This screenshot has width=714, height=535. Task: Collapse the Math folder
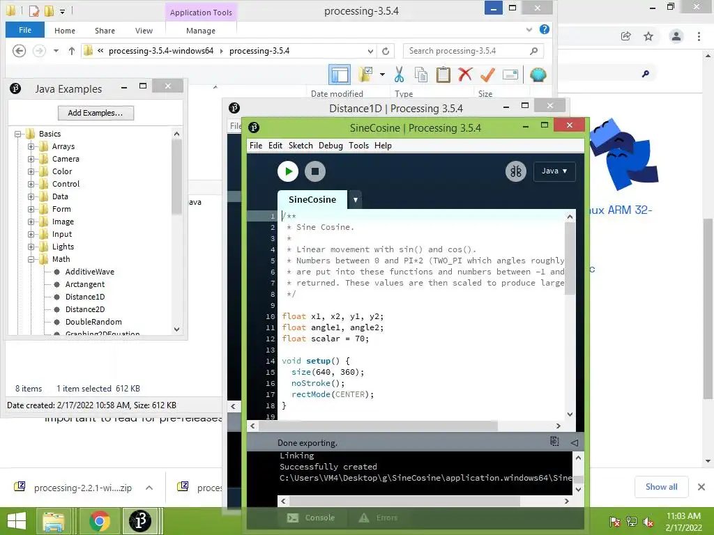(x=31, y=259)
